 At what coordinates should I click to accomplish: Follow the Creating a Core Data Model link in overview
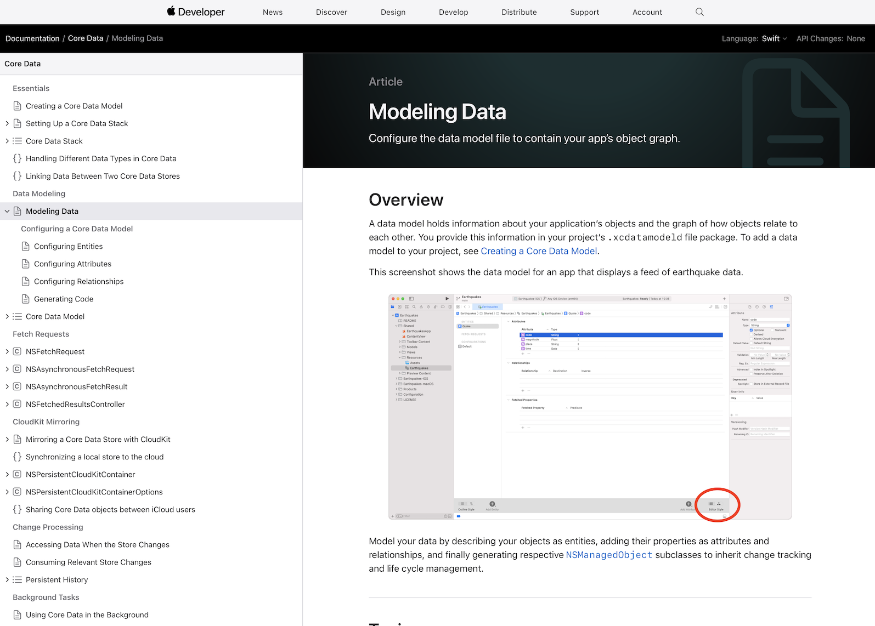539,251
